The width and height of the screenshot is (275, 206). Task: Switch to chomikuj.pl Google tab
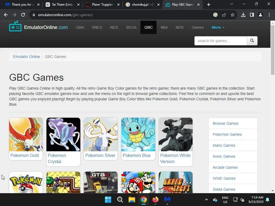(x=142, y=5)
